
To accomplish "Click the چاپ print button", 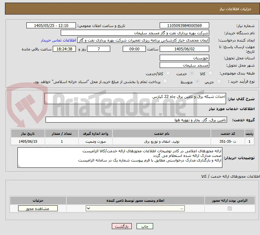I will point(145,226).
